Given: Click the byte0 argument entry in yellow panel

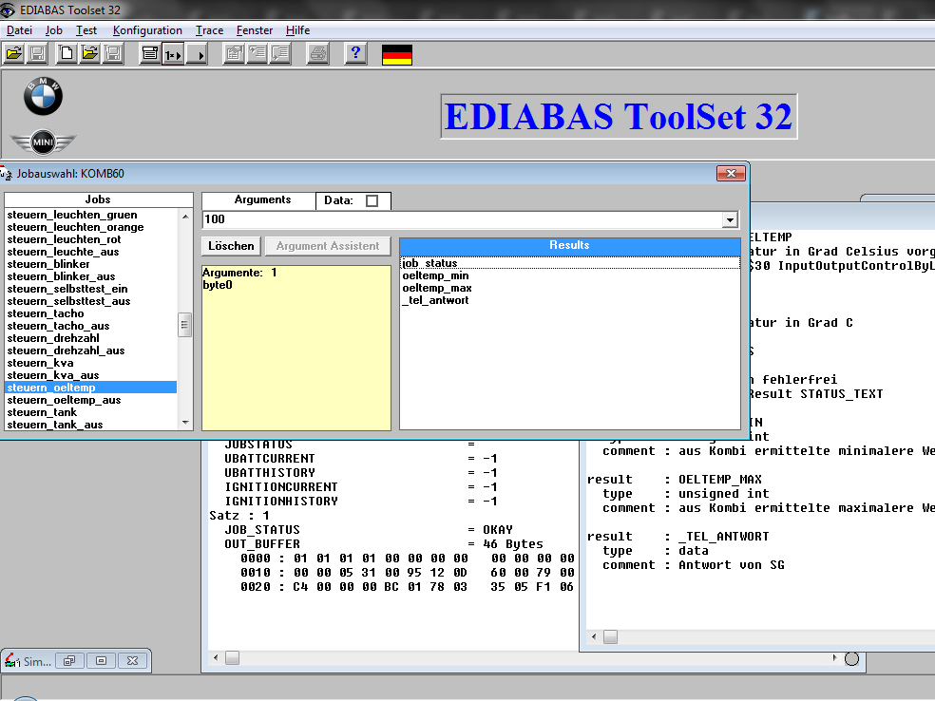Looking at the screenshot, I should [x=218, y=285].
